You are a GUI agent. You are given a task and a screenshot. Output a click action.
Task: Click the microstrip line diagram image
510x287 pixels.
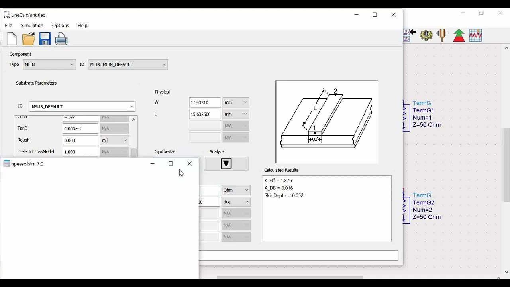pos(326,122)
